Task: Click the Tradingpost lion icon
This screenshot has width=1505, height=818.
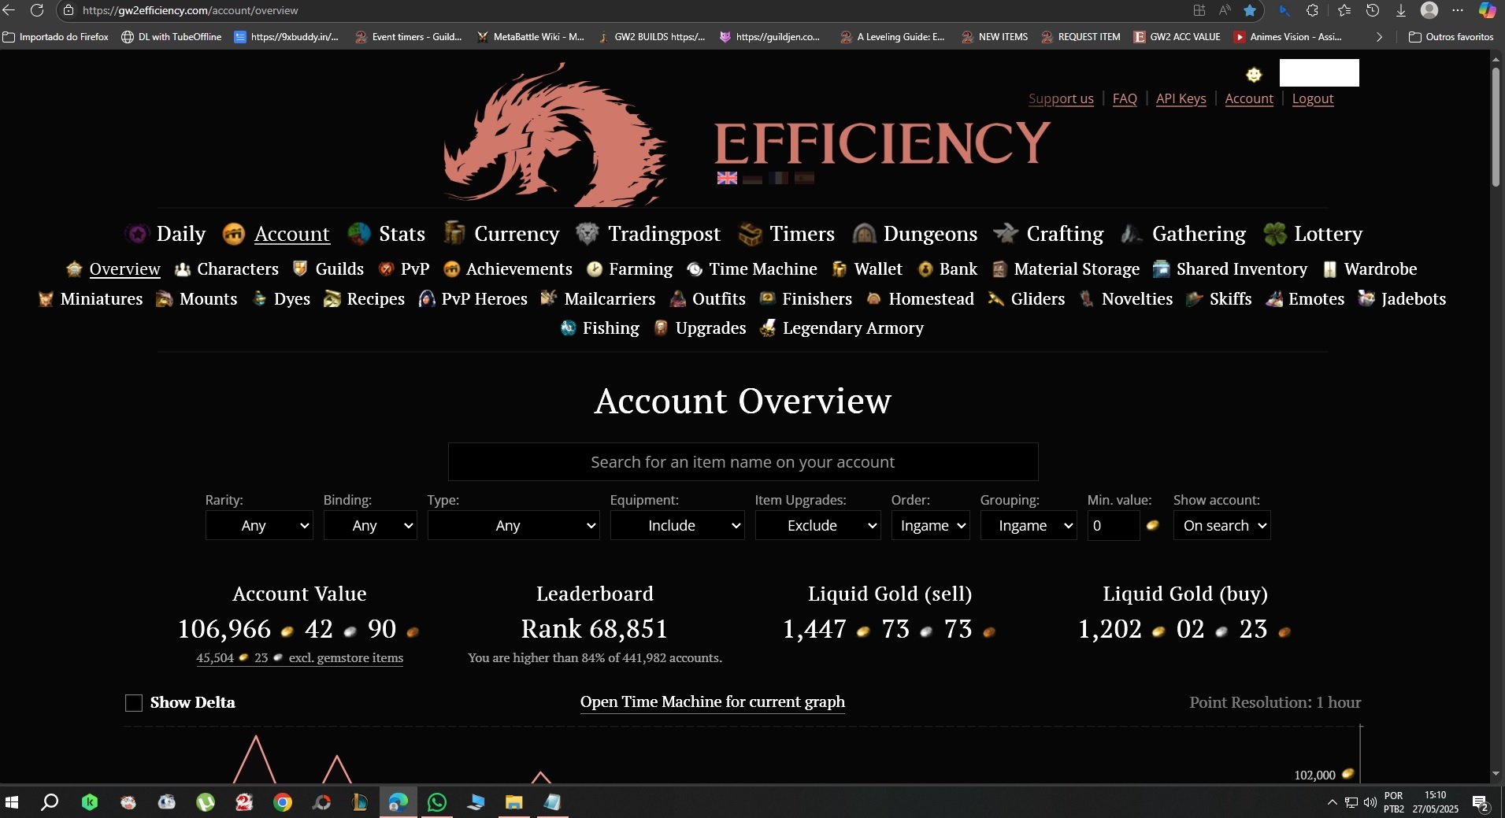Action: click(588, 234)
